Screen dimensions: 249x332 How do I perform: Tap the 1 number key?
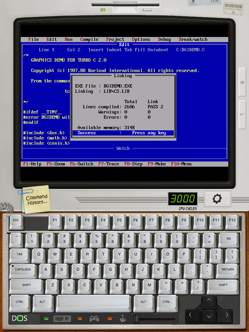click(32, 240)
